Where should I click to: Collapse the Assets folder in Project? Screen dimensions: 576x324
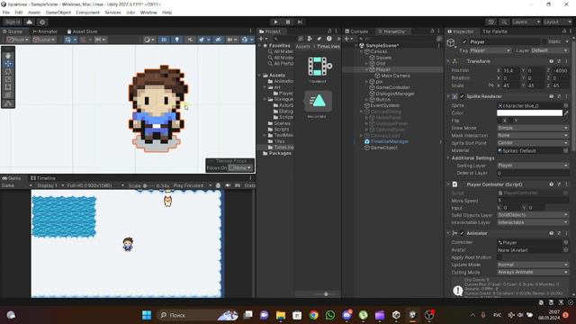pyautogui.click(x=260, y=76)
